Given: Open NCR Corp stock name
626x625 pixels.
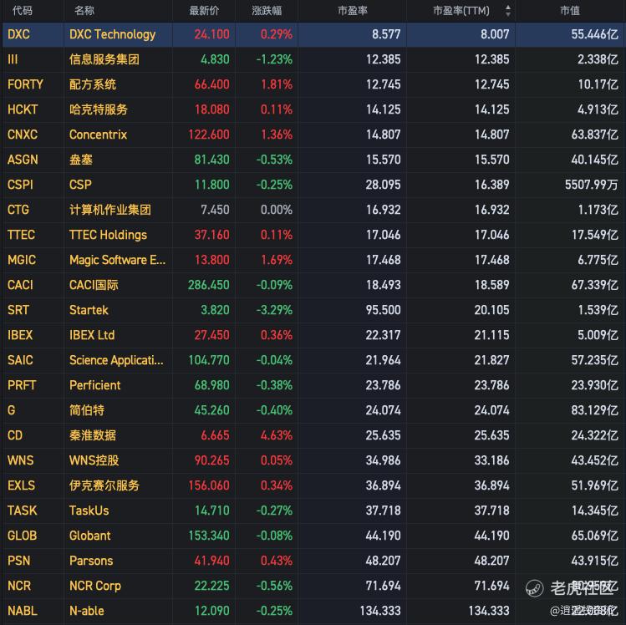Looking at the screenshot, I should (95, 586).
